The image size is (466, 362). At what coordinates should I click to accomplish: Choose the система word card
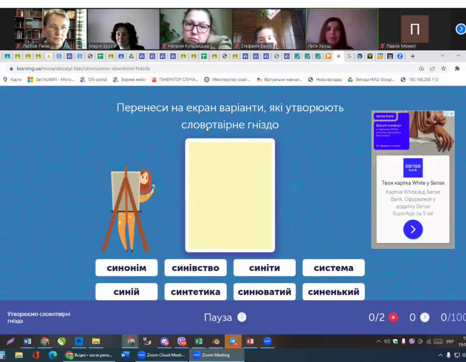coord(333,268)
